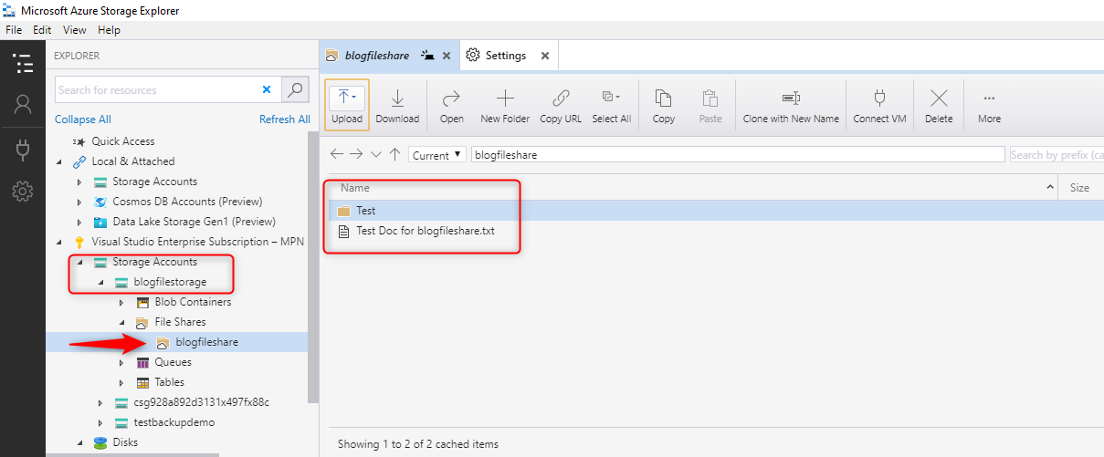Expand the Queues node
The width and height of the screenshot is (1104, 457).
click(121, 362)
